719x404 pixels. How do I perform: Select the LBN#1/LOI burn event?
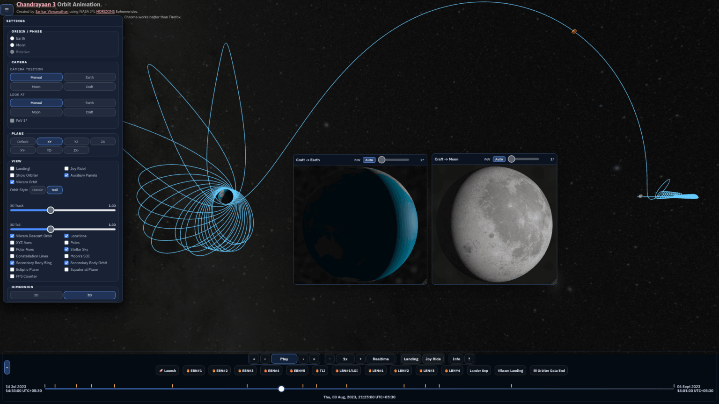click(346, 370)
